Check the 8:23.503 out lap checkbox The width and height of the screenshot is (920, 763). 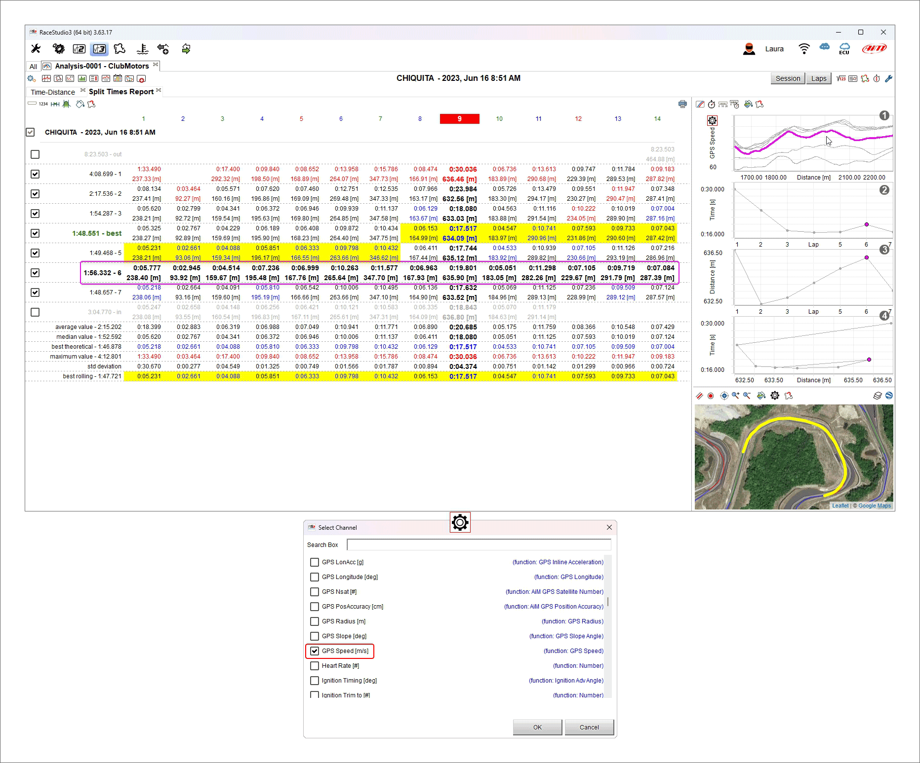point(35,154)
